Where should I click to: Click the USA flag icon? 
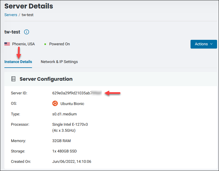7,44
